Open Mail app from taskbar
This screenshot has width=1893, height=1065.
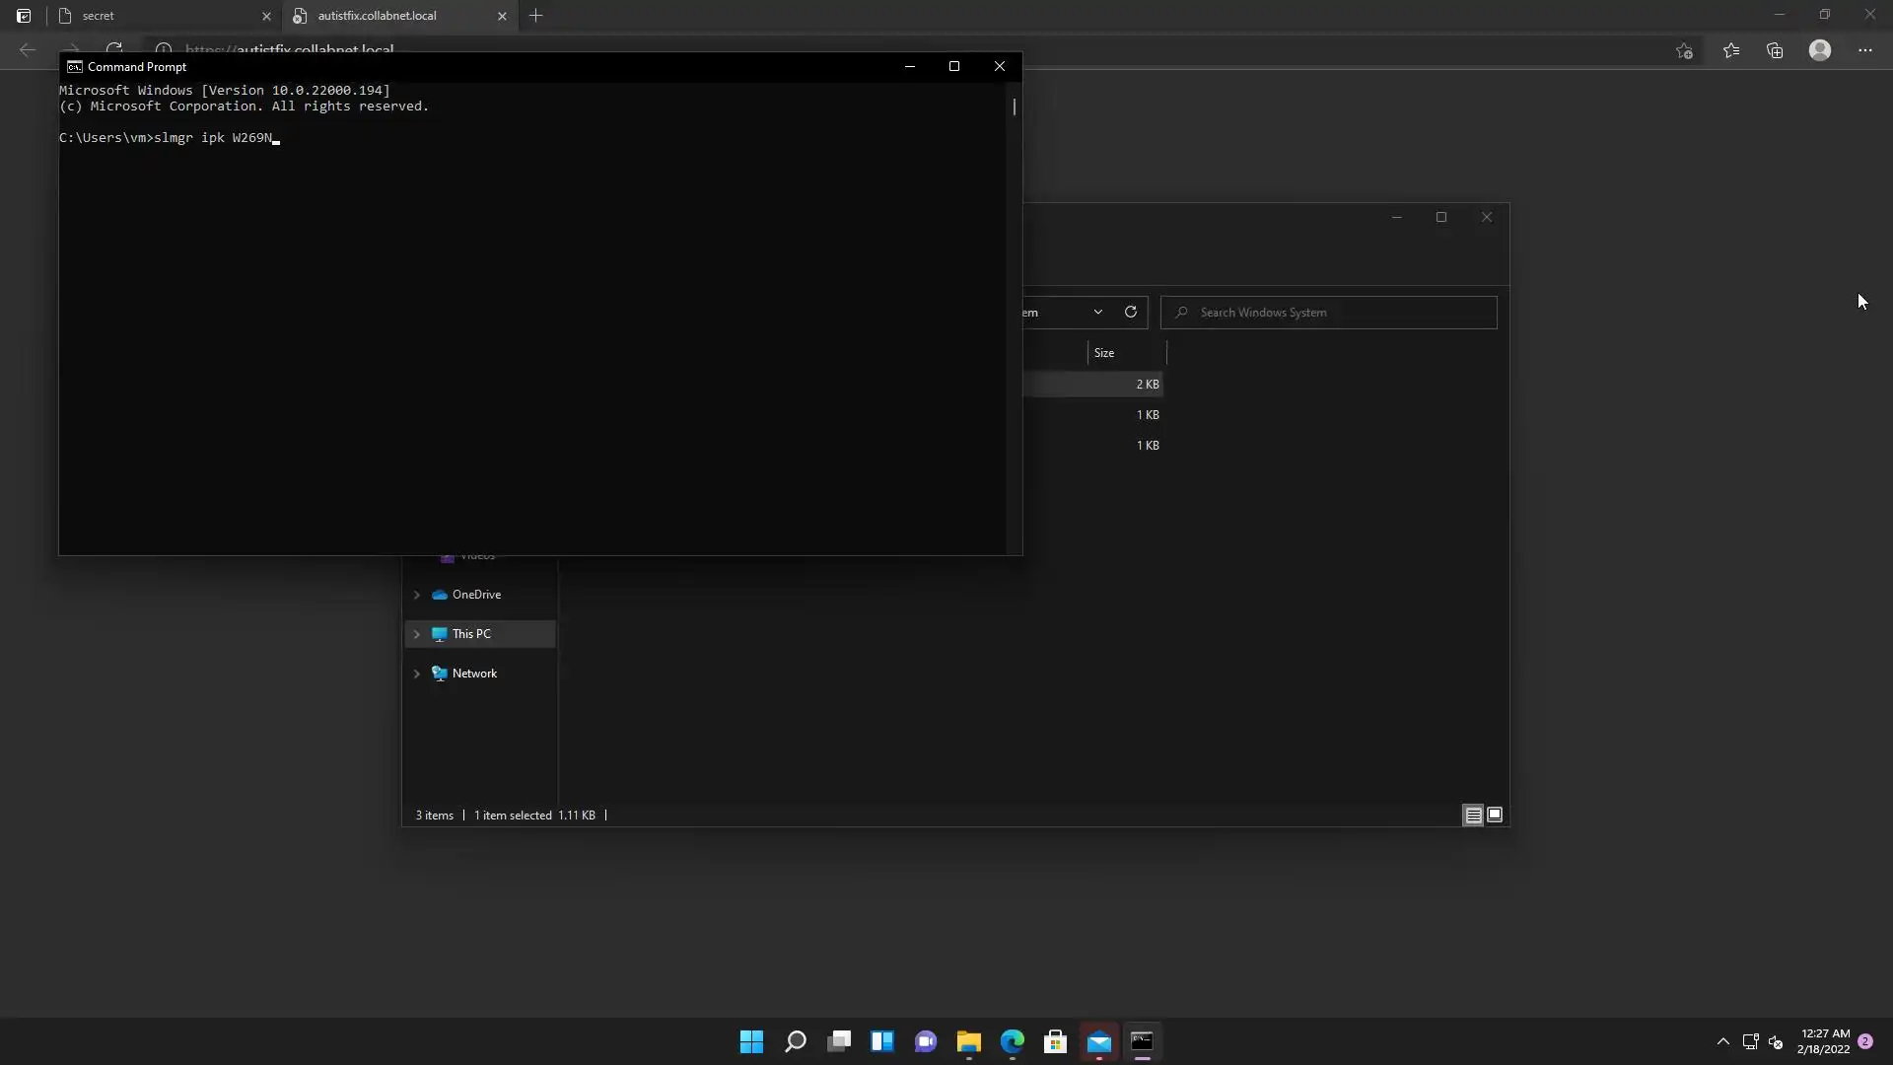(x=1099, y=1041)
